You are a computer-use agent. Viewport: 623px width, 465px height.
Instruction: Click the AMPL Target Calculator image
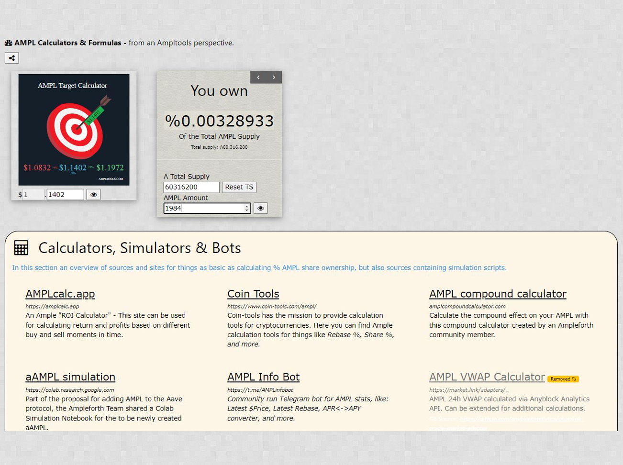[x=74, y=130]
